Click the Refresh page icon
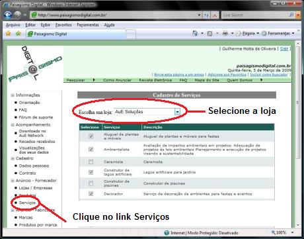The image size is (304, 239). (206, 15)
